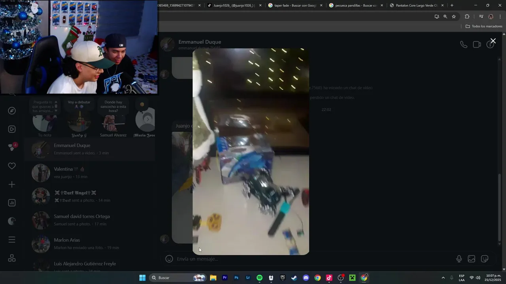This screenshot has width=506, height=284.
Task: Open Spotify from the taskbar
Action: [259, 278]
